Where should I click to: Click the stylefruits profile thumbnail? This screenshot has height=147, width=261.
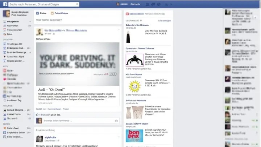tap(40, 139)
